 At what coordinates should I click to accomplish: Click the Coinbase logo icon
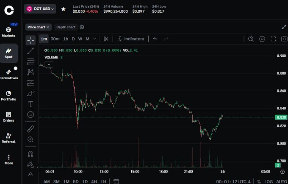[x=9, y=10]
